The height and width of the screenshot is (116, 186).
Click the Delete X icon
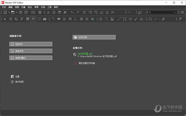point(65,12)
